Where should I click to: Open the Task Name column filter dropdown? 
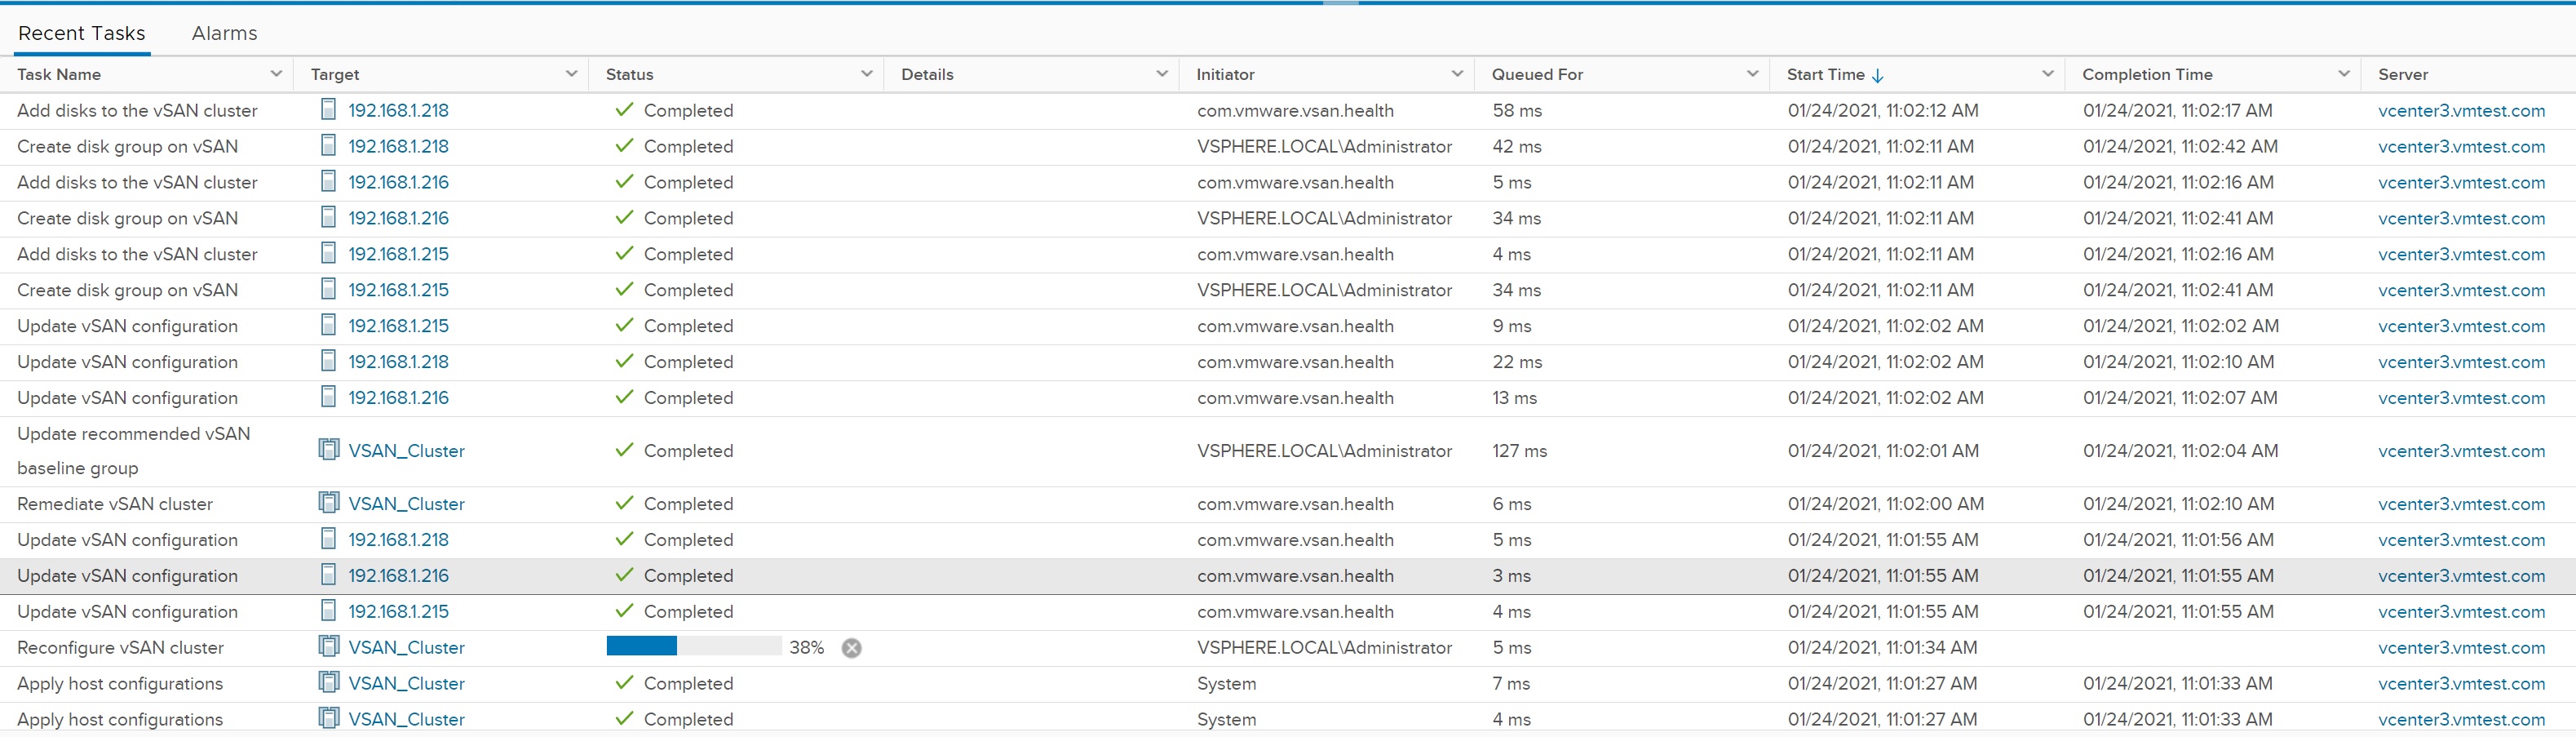pos(276,74)
